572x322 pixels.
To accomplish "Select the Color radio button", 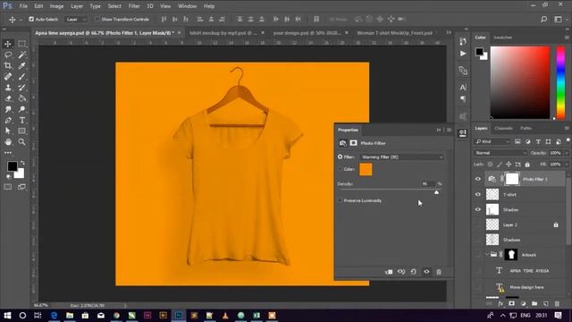I will pos(340,169).
